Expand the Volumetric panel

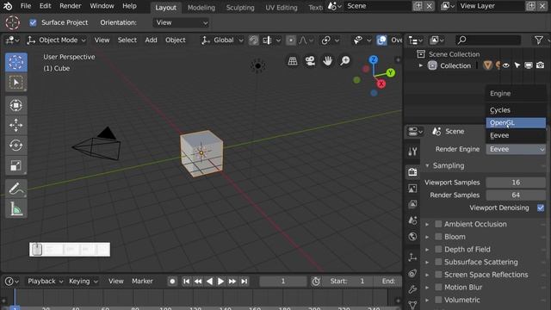click(427, 300)
